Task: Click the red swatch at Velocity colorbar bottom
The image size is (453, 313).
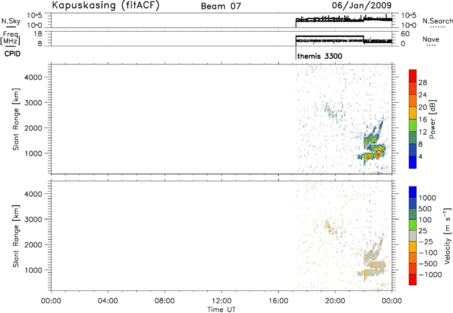Action: (413, 280)
